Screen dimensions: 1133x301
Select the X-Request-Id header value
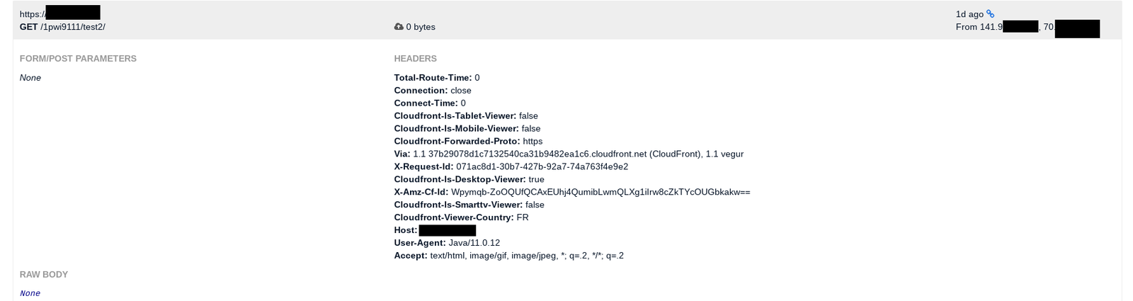pyautogui.click(x=542, y=167)
